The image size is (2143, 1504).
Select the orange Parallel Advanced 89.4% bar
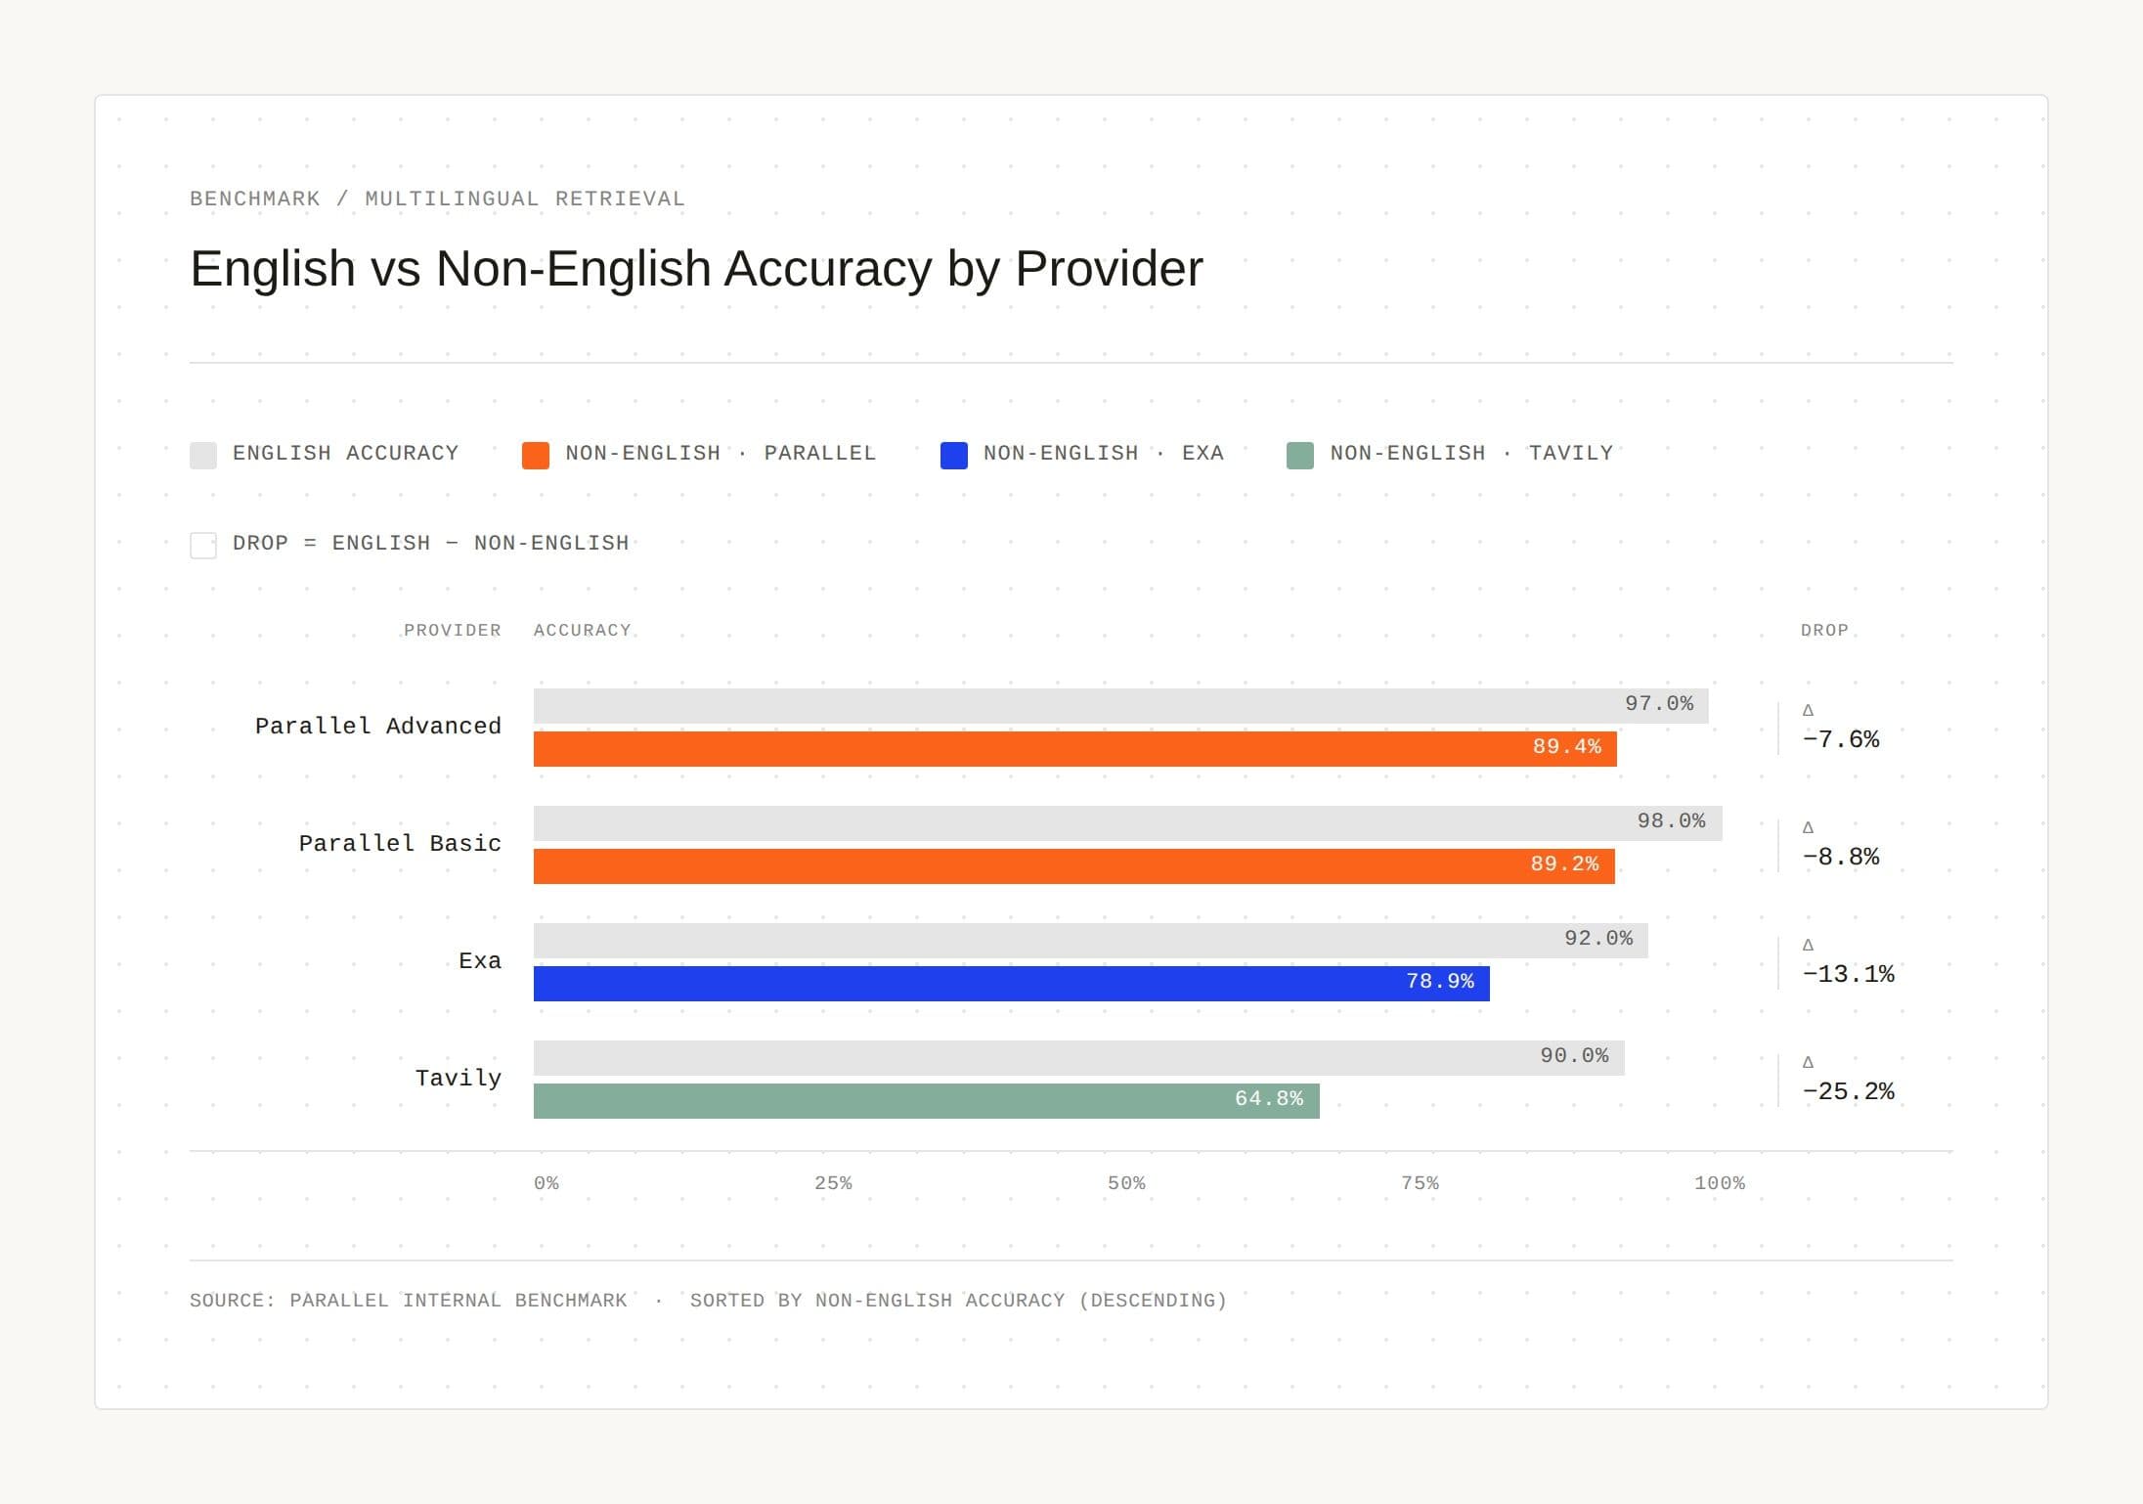(x=1074, y=749)
